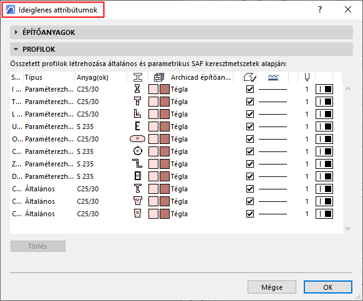Click the list scrollbar down arrow
The height and width of the screenshot is (301, 363).
tap(347, 229)
